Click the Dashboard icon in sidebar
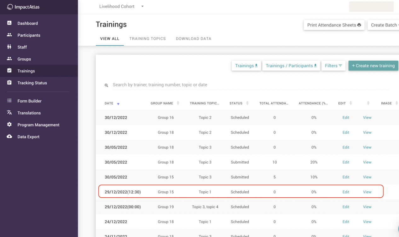 [9, 23]
